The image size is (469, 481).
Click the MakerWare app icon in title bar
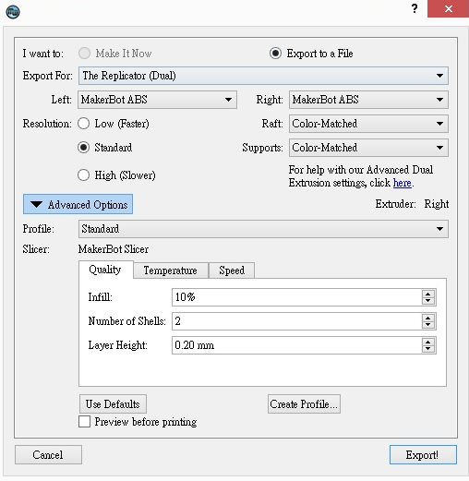[13, 12]
